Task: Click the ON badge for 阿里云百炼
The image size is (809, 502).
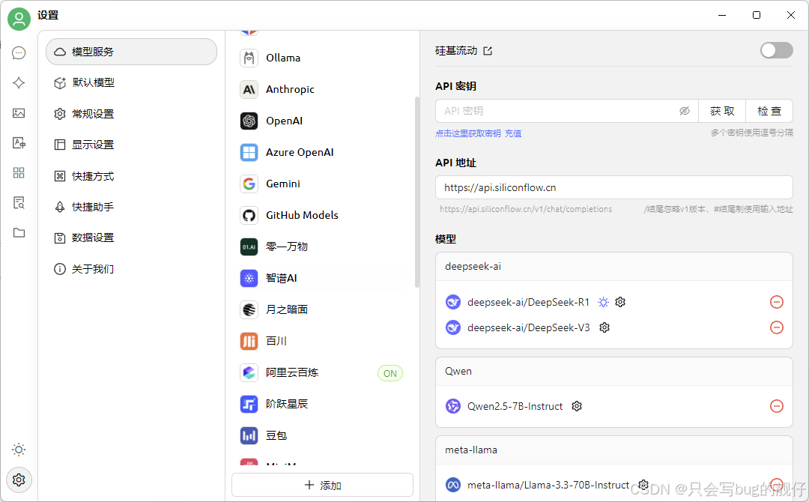Action: coord(390,373)
